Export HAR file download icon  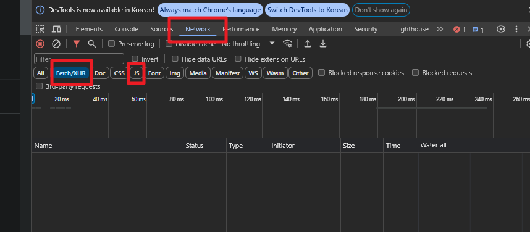point(323,44)
